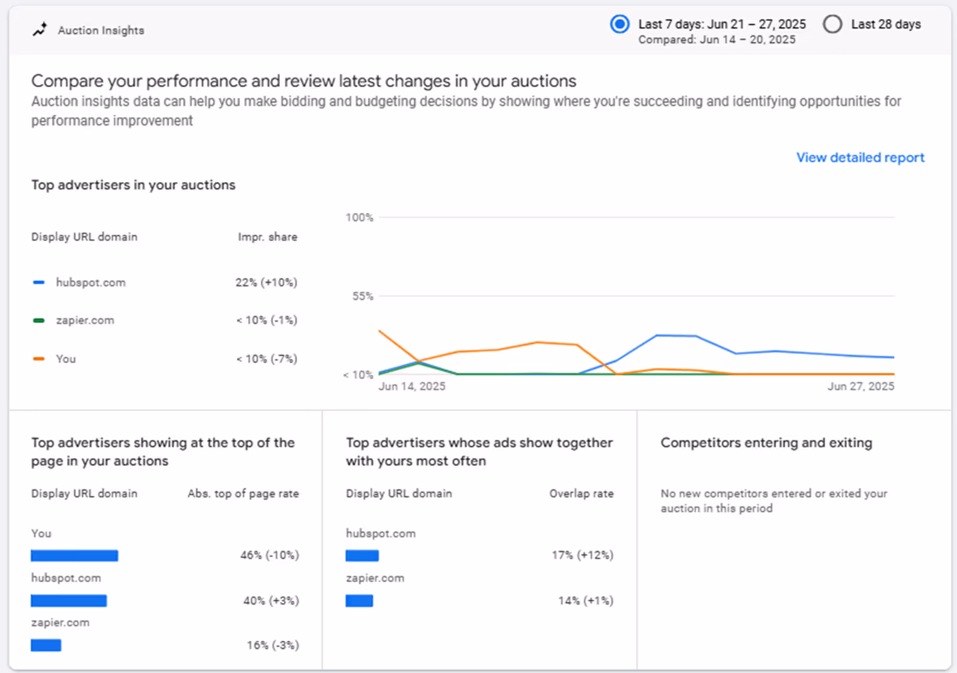The height and width of the screenshot is (673, 957).
Task: Click the "Impr. share" column header
Action: tap(267, 237)
